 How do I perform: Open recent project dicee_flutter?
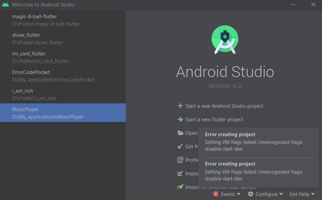[x=63, y=39]
